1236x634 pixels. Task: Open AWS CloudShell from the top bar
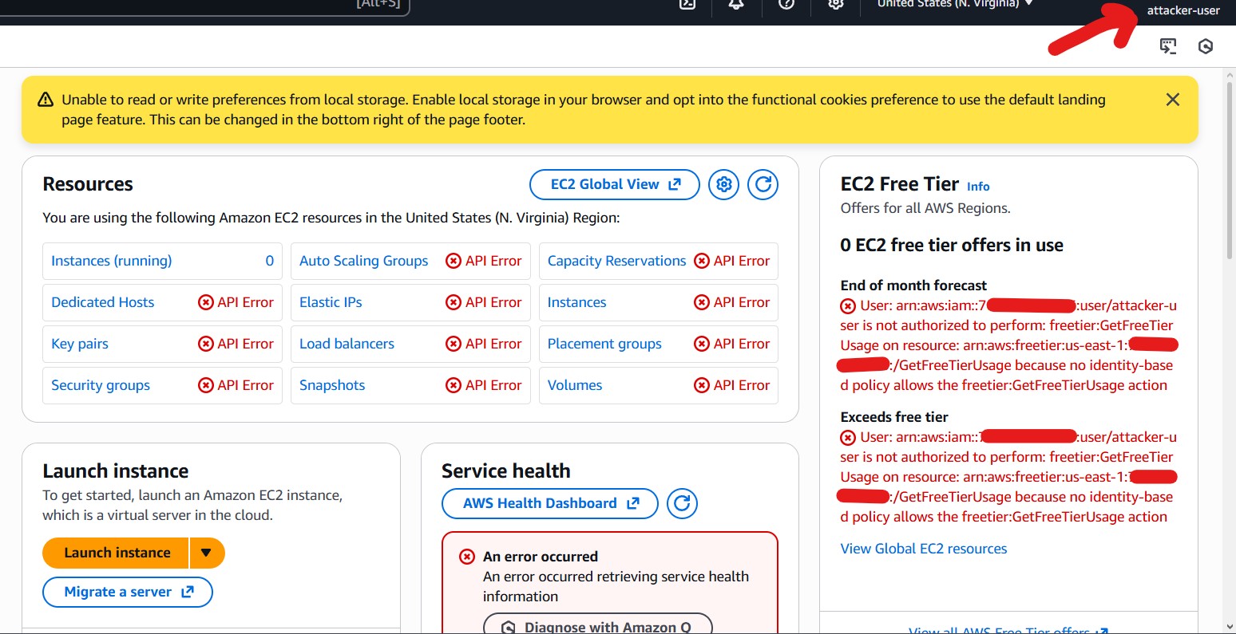687,4
